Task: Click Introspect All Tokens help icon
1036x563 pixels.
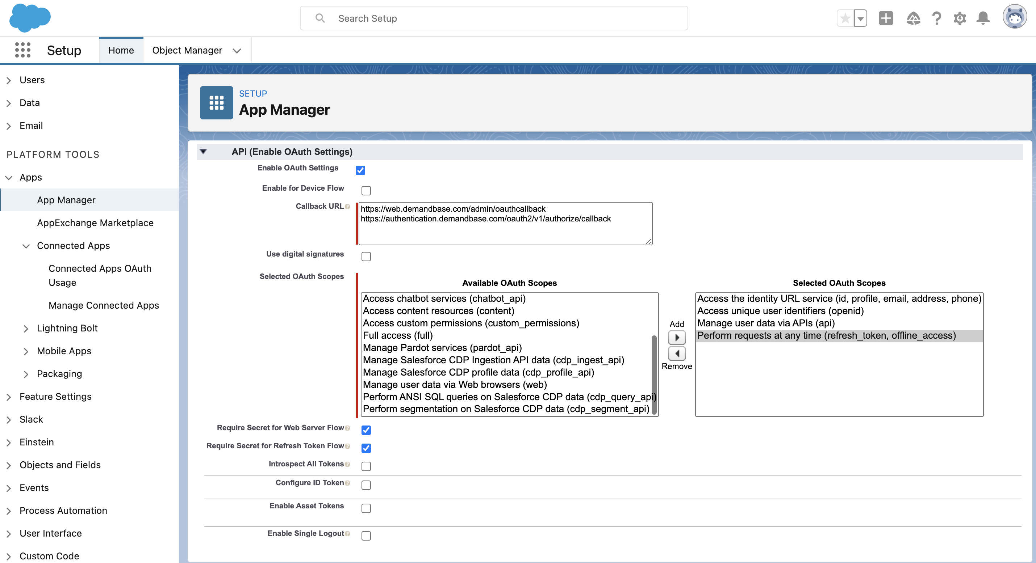Action: point(347,464)
